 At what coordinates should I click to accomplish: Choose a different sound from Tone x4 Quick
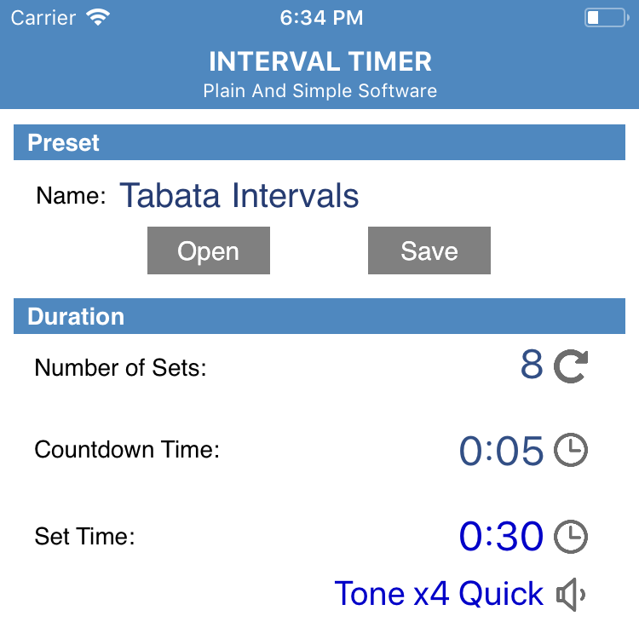tap(439, 593)
